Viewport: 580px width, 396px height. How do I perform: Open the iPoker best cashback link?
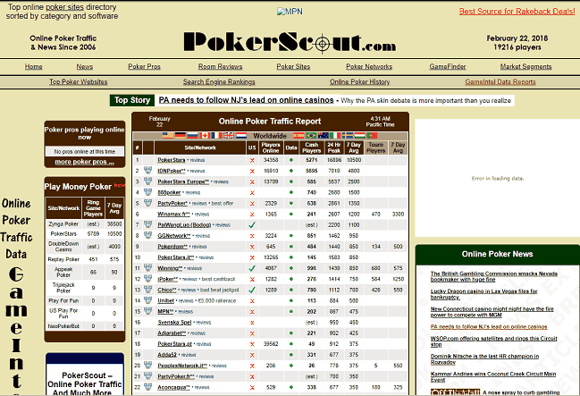pyautogui.click(x=219, y=279)
